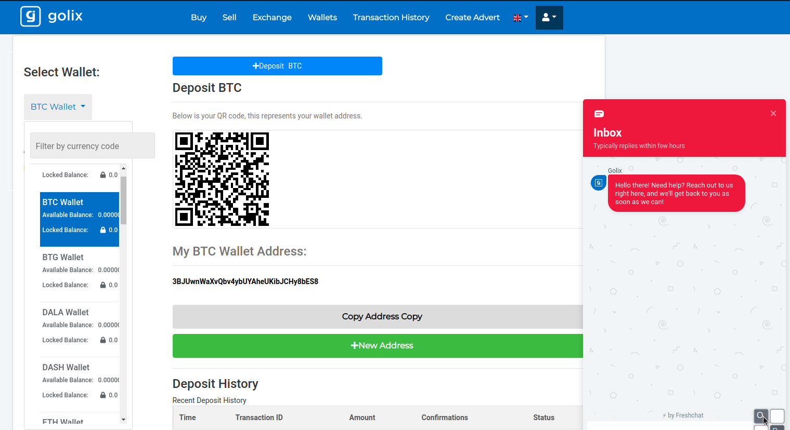Open the Wallets page
The image size is (790, 430).
(322, 17)
